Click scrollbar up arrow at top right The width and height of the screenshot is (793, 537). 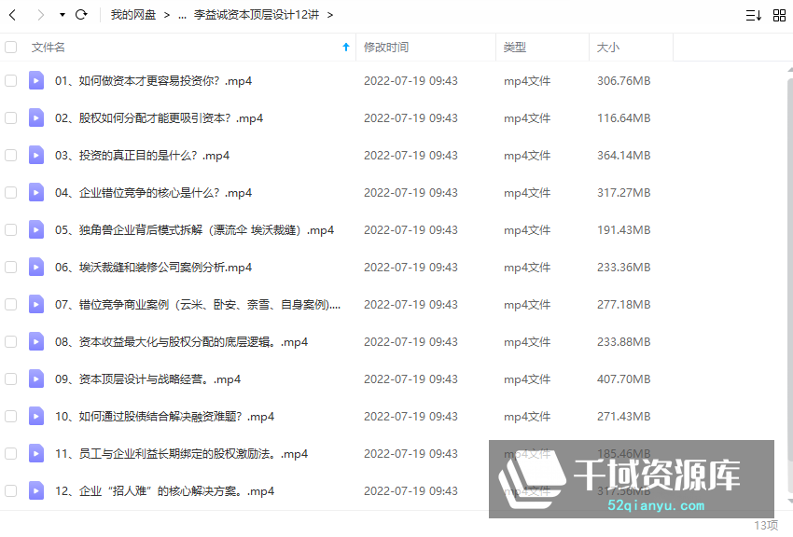pyautogui.click(x=790, y=70)
